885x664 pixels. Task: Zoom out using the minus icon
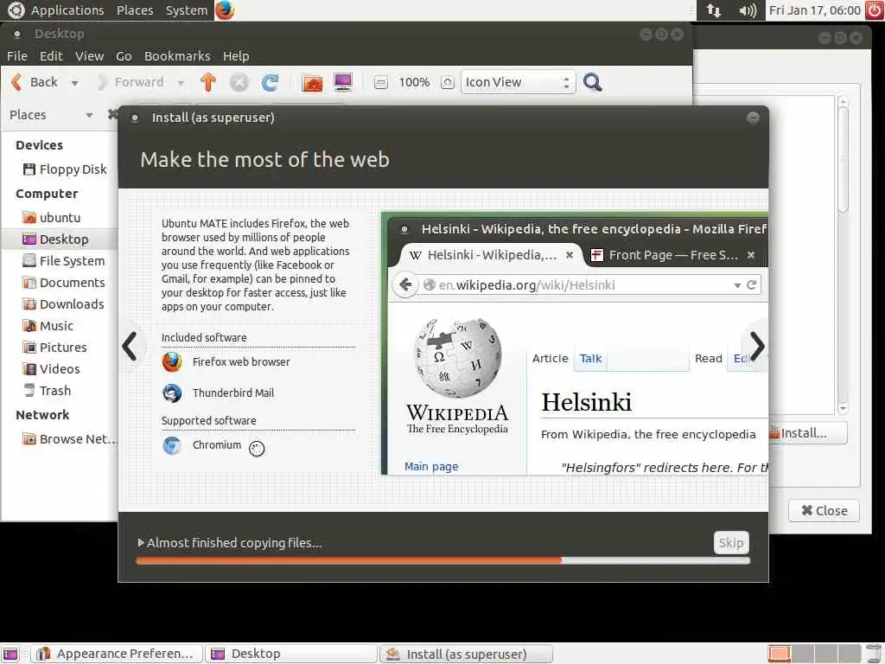point(381,82)
